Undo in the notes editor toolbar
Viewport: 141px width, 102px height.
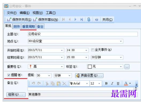(33, 83)
